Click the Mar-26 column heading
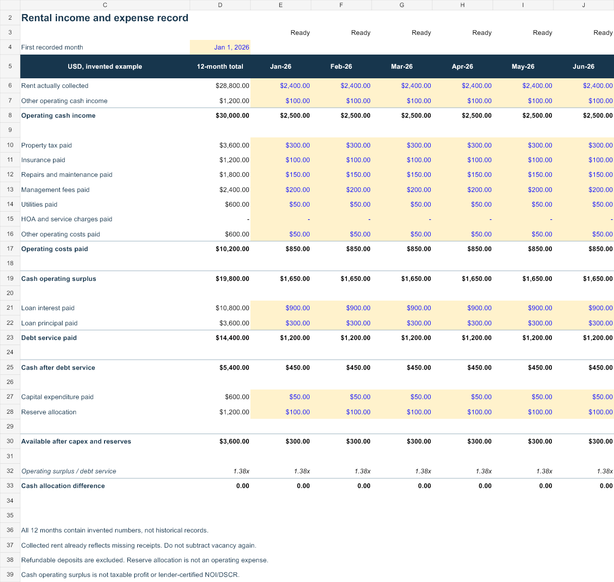 coord(402,67)
